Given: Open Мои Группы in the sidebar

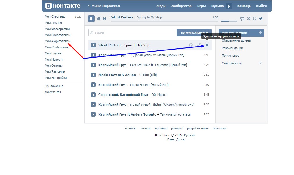Looking at the screenshot, I should [54, 53].
